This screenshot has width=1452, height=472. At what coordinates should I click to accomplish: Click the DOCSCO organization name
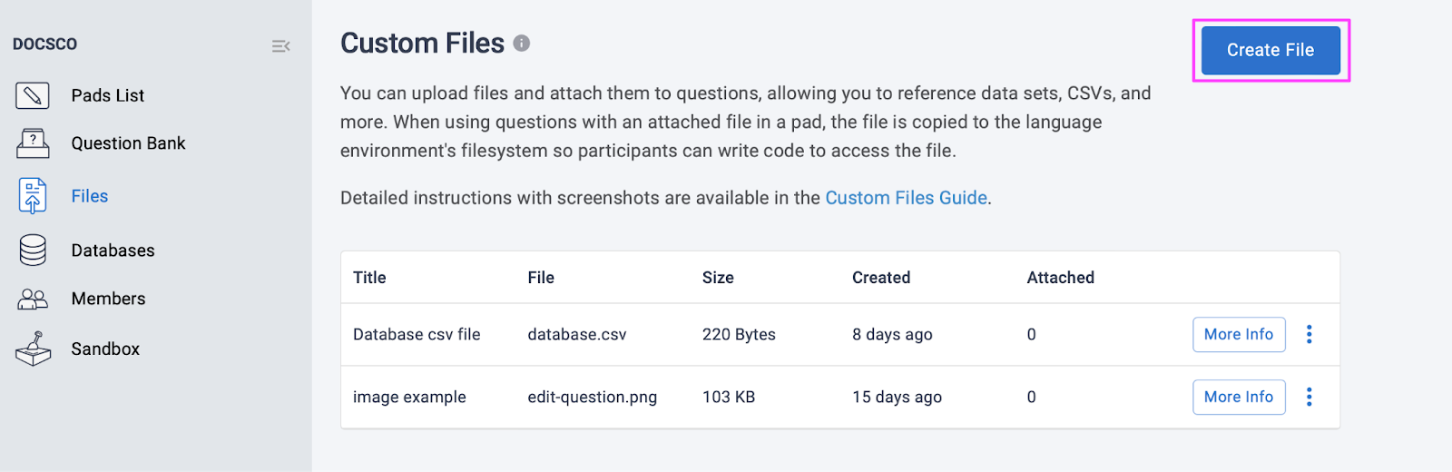click(x=44, y=44)
